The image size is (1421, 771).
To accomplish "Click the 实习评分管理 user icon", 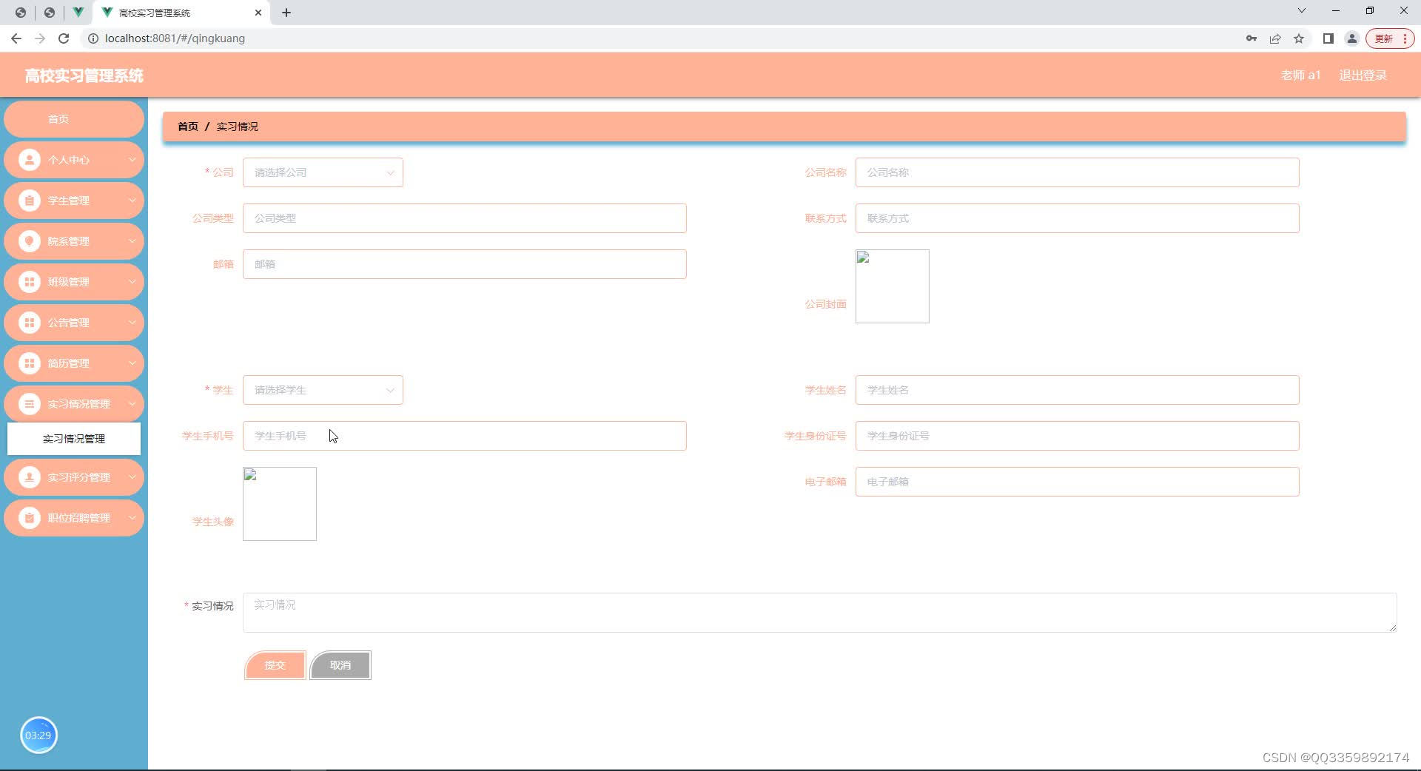I will click(30, 477).
